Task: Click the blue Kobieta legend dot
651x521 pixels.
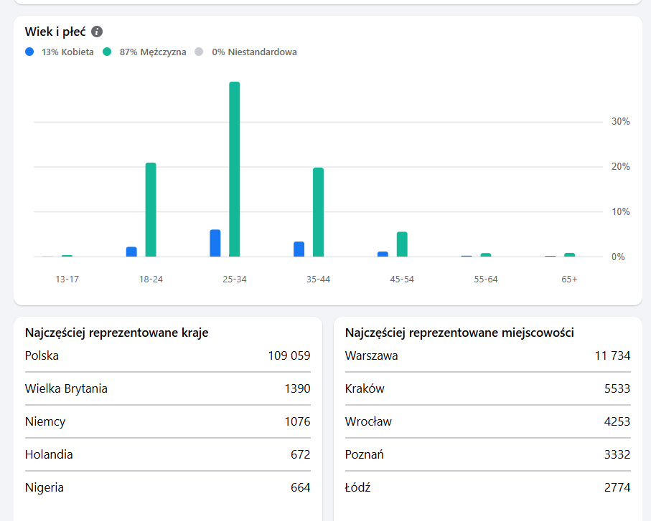Action: (x=29, y=52)
